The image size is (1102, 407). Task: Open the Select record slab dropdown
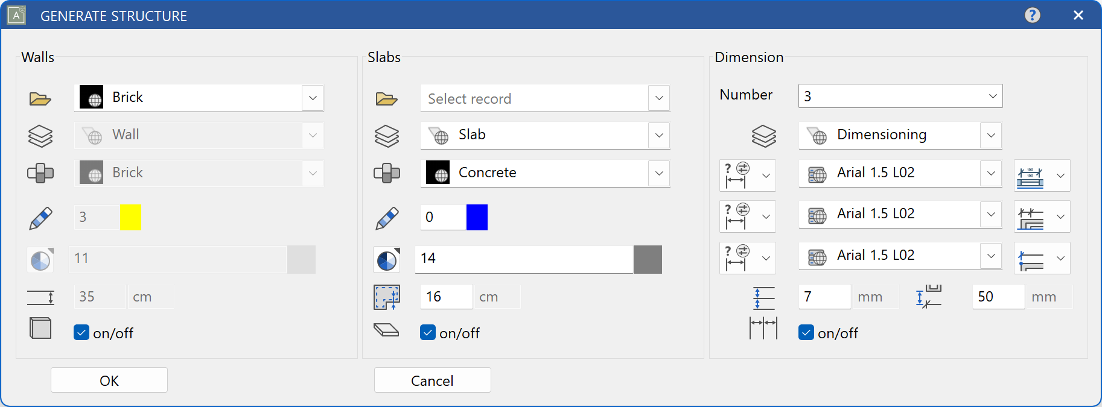659,98
